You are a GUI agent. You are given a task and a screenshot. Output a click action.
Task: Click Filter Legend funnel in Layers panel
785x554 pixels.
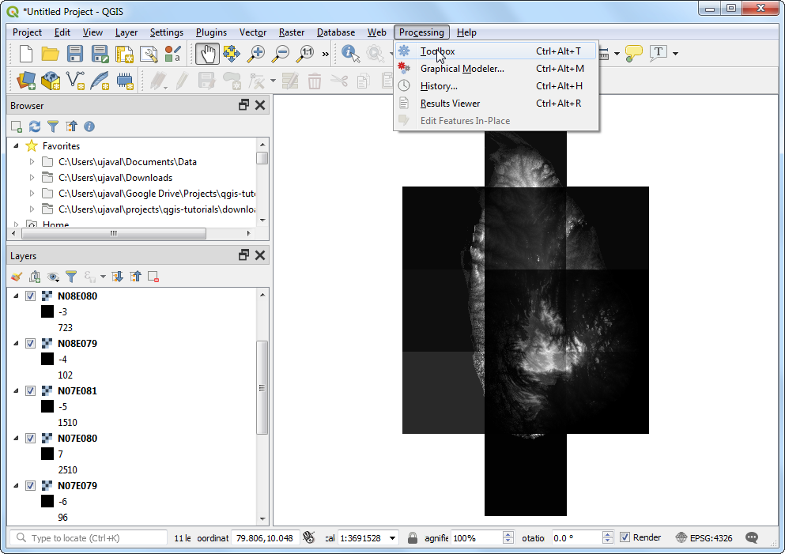click(71, 277)
